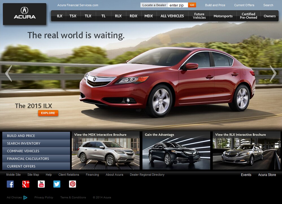Click the red ILX hero car image

167,82
